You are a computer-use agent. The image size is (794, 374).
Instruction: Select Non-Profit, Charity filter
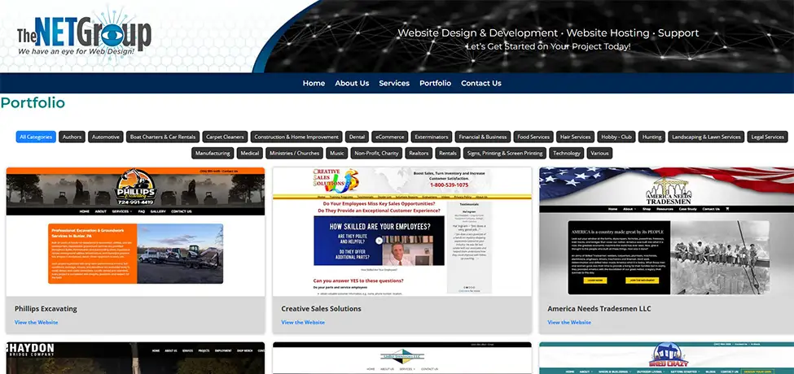[x=376, y=153]
